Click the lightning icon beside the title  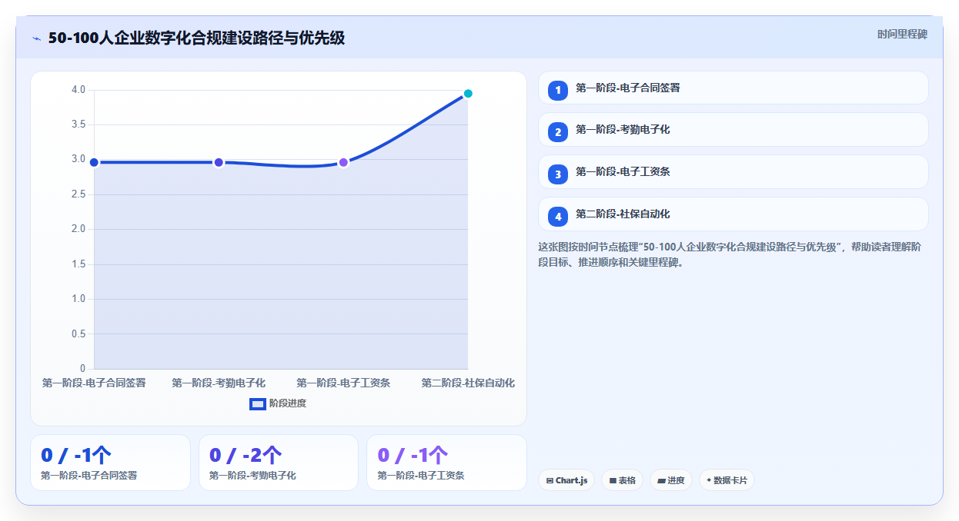pyautogui.click(x=36, y=38)
